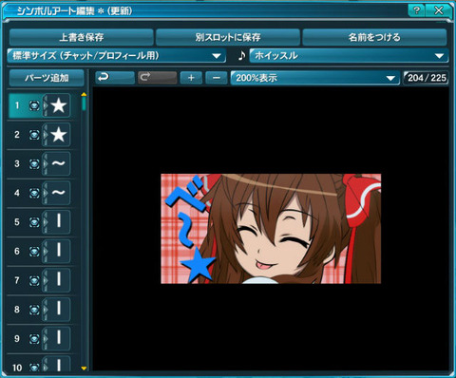The height and width of the screenshot is (378, 456).
Task: Toggle visibility of layer 9
Action: click(x=34, y=339)
